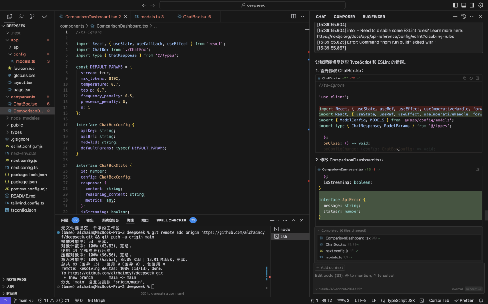
Task: Split the editor right
Action: (x=293, y=16)
